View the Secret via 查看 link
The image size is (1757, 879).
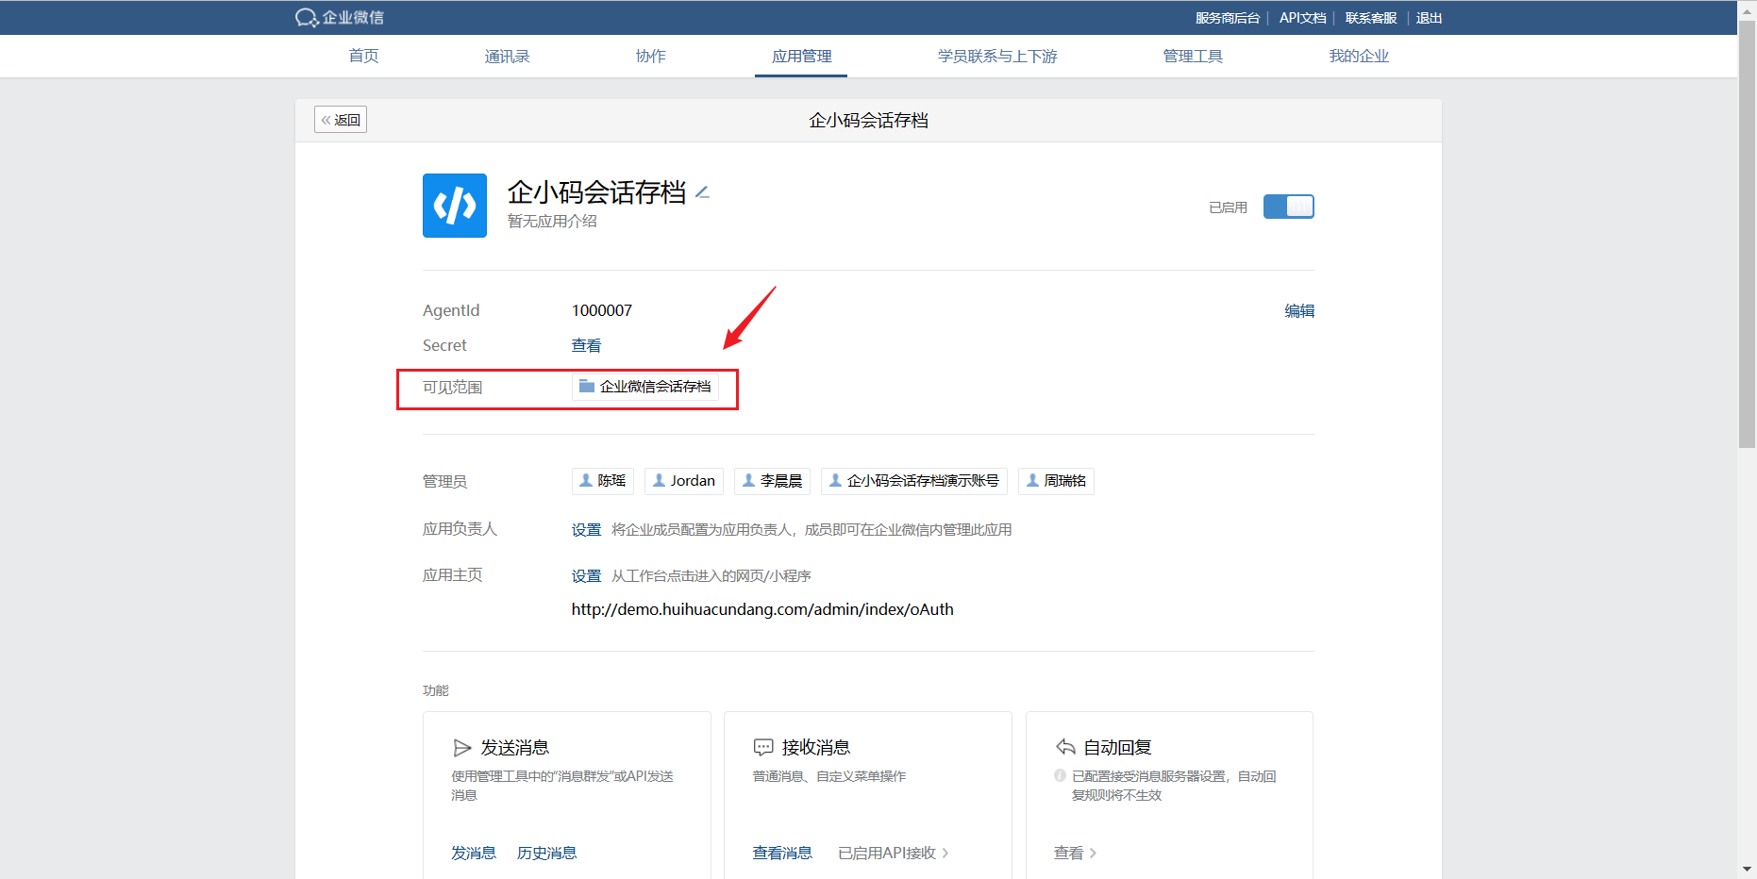point(586,345)
